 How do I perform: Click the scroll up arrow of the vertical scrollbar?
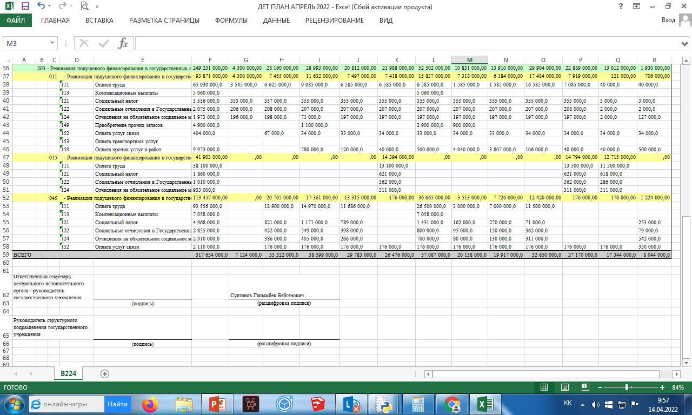[x=687, y=59]
